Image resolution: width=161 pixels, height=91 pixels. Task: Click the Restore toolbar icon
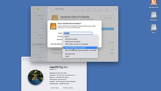pos(100,9)
